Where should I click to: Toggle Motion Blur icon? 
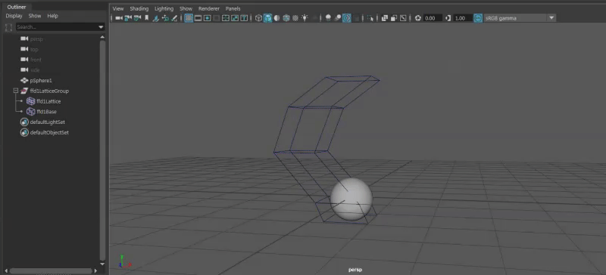(338, 18)
